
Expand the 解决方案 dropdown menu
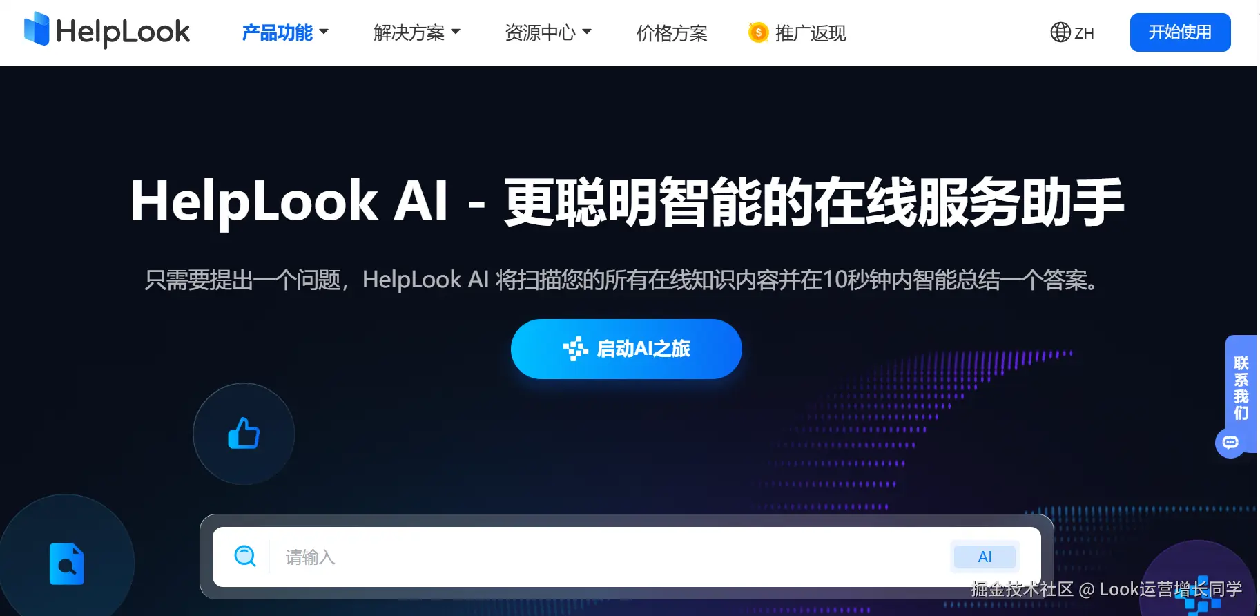point(416,32)
